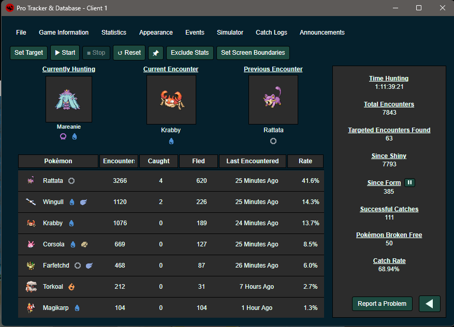
Task: Open the Simulator menu
Action: coord(230,33)
